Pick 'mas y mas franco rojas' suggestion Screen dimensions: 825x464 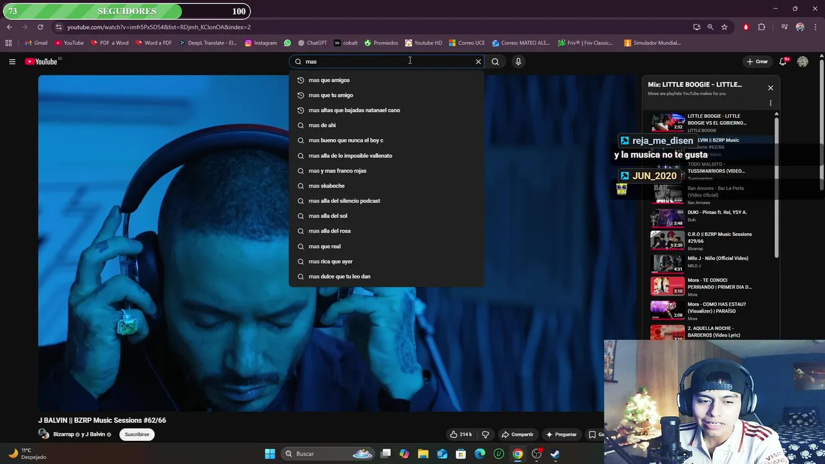tap(387, 171)
